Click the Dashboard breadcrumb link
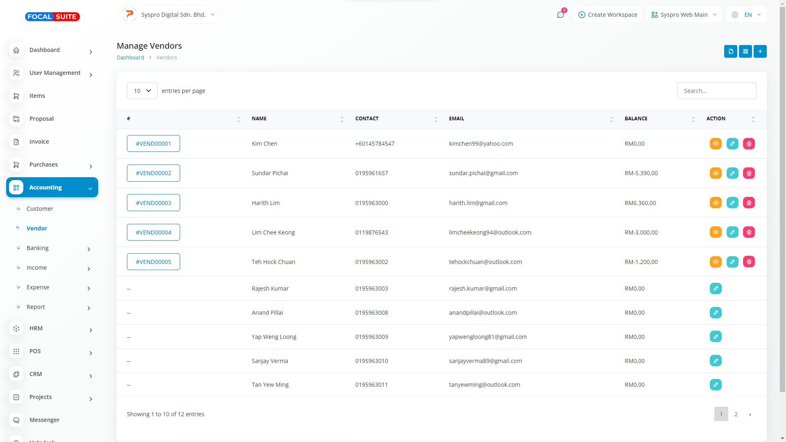This screenshot has width=786, height=442. [x=130, y=58]
